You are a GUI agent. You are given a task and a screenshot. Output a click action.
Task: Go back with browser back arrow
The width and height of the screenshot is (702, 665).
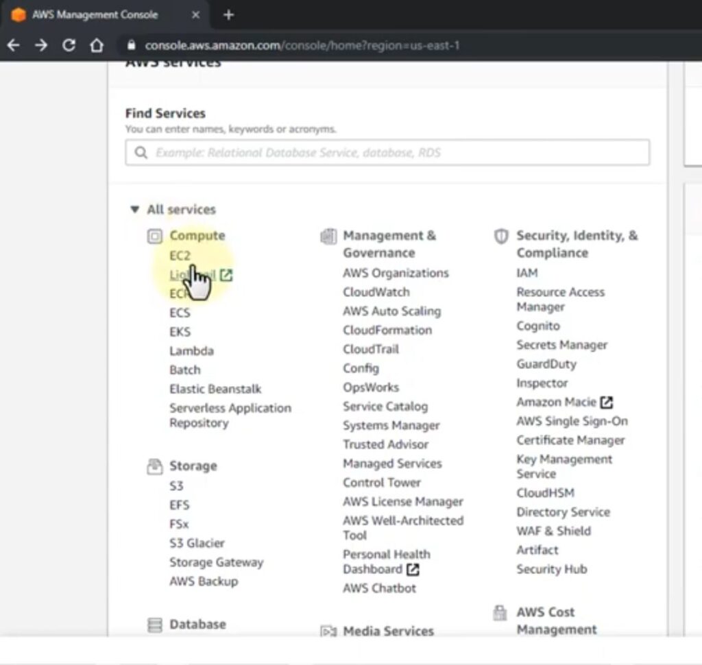click(x=14, y=45)
